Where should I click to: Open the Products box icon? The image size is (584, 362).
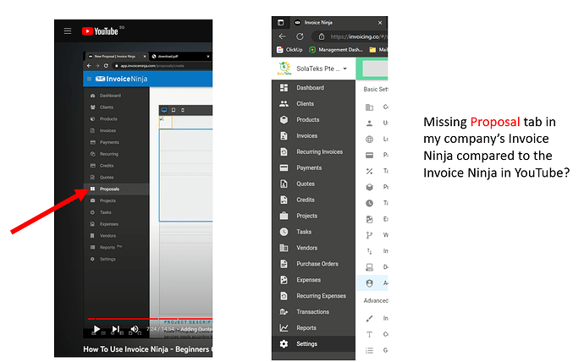coord(284,120)
